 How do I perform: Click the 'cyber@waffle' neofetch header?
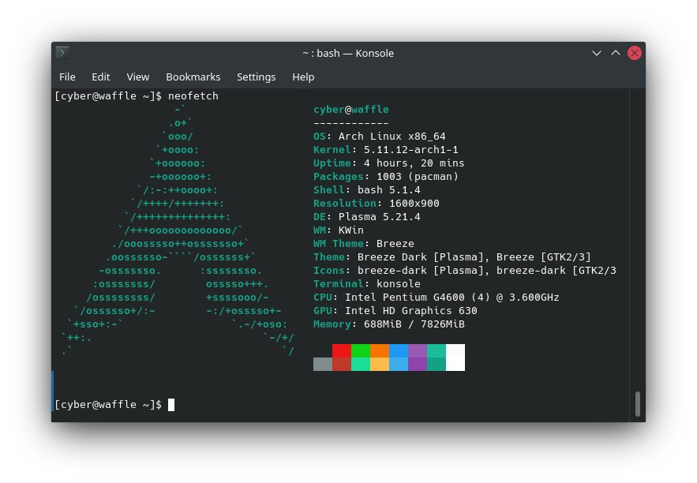pyautogui.click(x=351, y=110)
